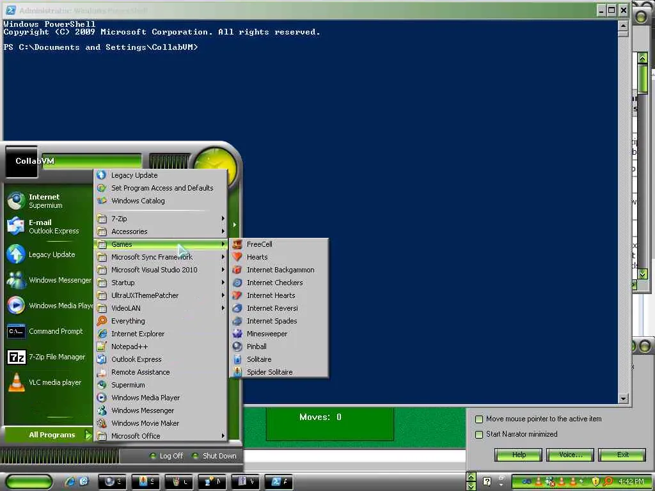Open Windows Messenger in programs list

(x=161, y=411)
